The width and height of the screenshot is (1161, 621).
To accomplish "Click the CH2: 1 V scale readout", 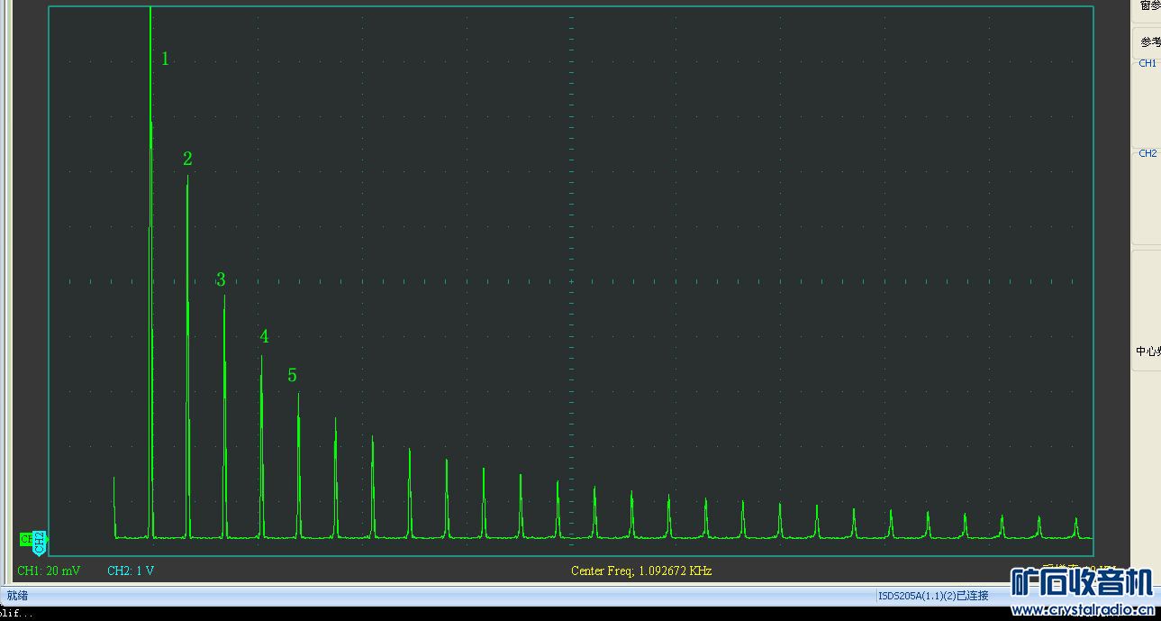I will click(x=131, y=571).
